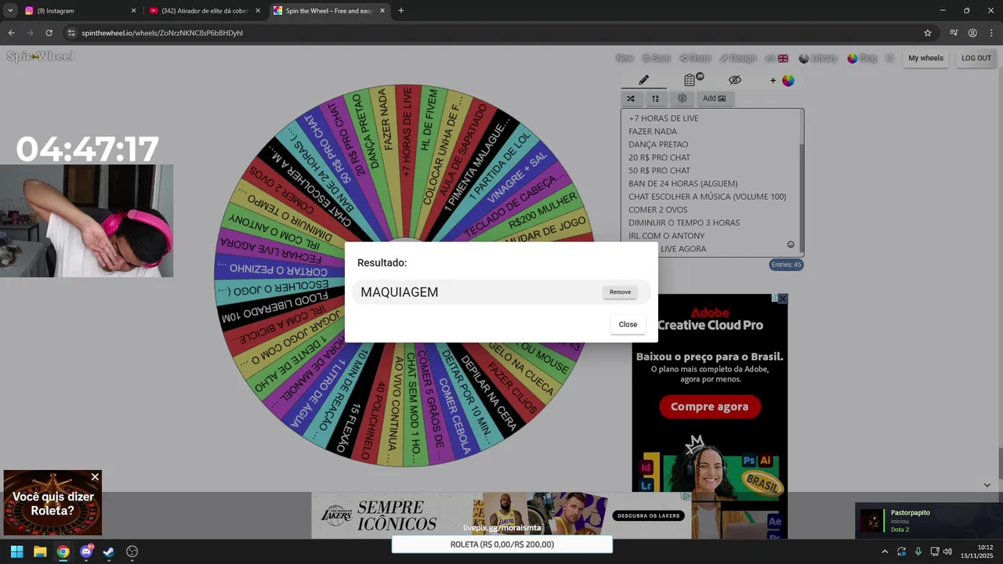Select the 'FAZER NADA' entry line
The width and height of the screenshot is (1003, 564).
[653, 132]
